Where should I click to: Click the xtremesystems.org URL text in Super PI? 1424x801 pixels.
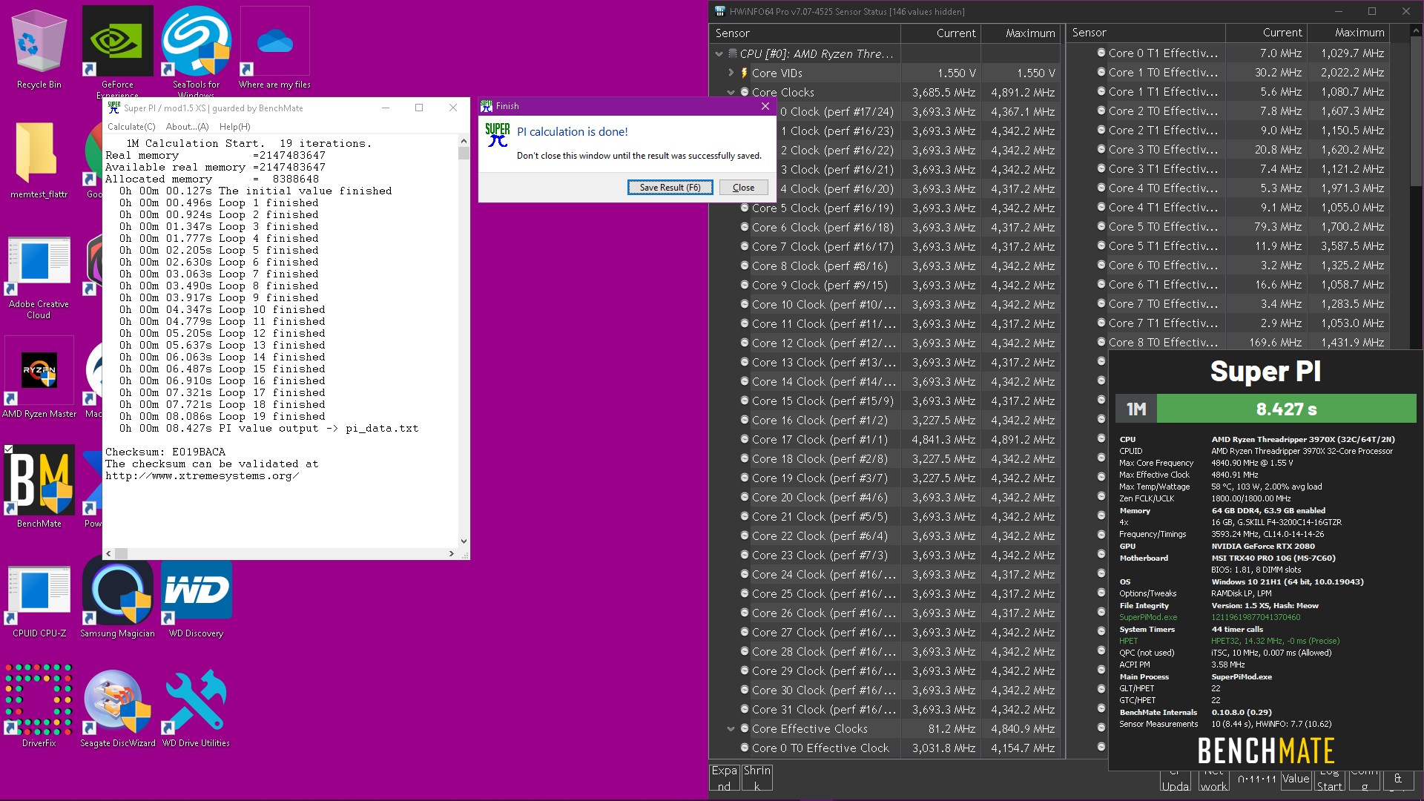pyautogui.click(x=202, y=475)
